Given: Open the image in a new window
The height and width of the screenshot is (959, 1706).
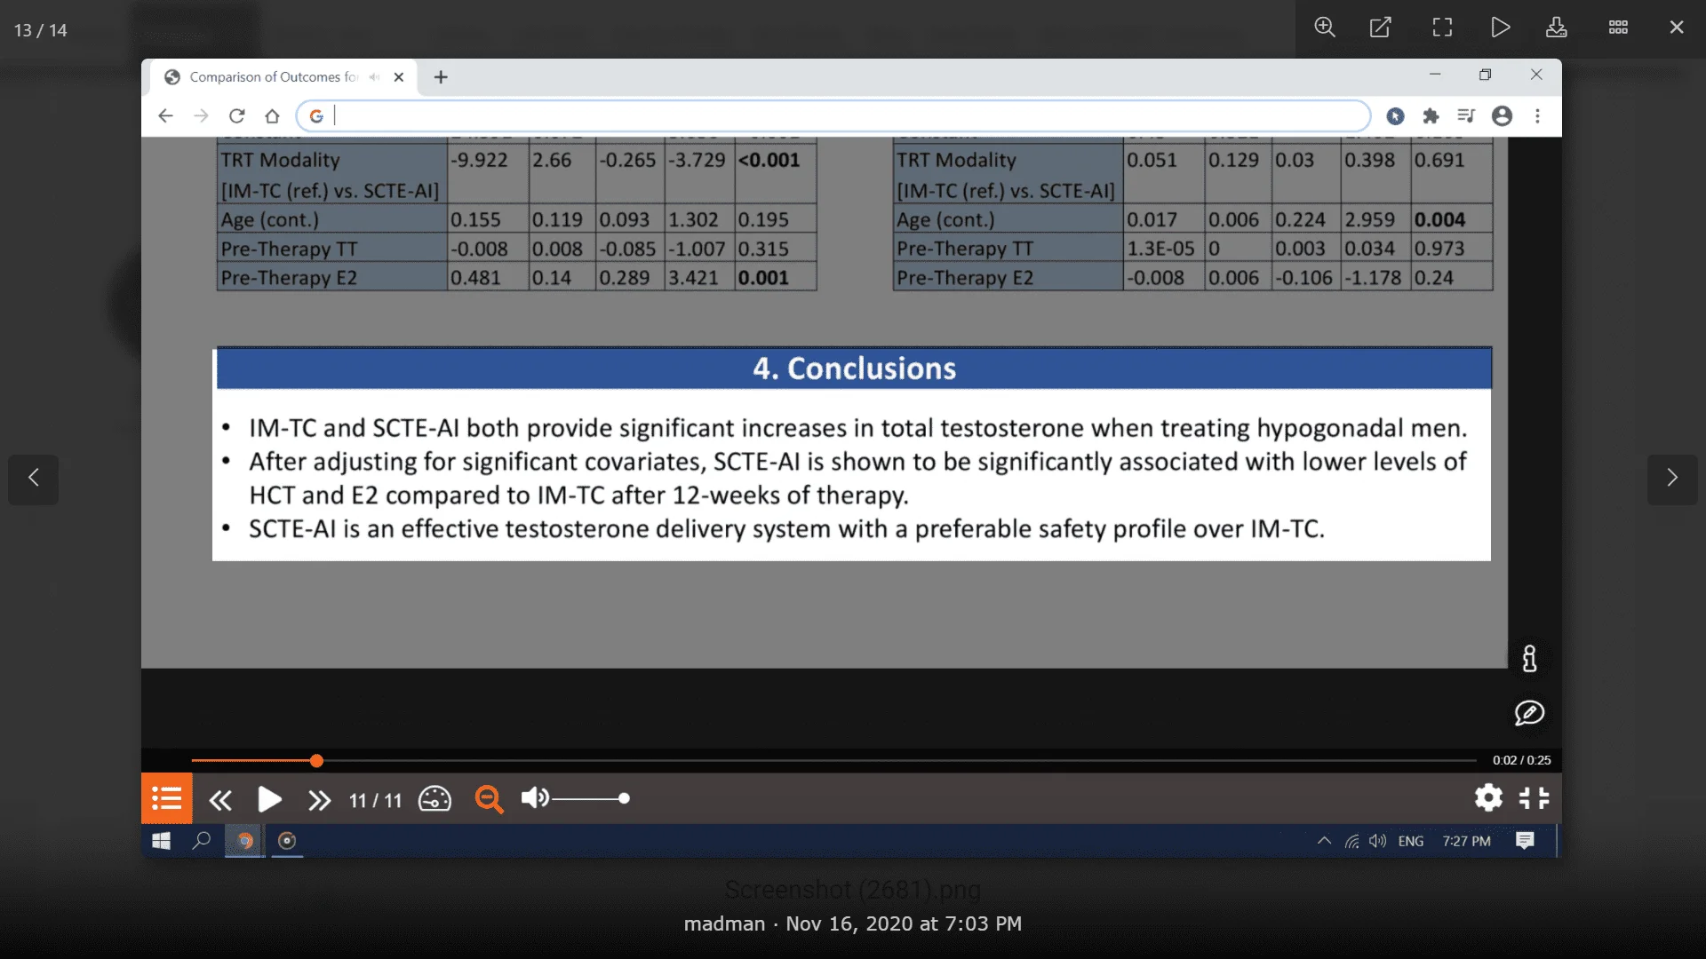Looking at the screenshot, I should coord(1380,28).
